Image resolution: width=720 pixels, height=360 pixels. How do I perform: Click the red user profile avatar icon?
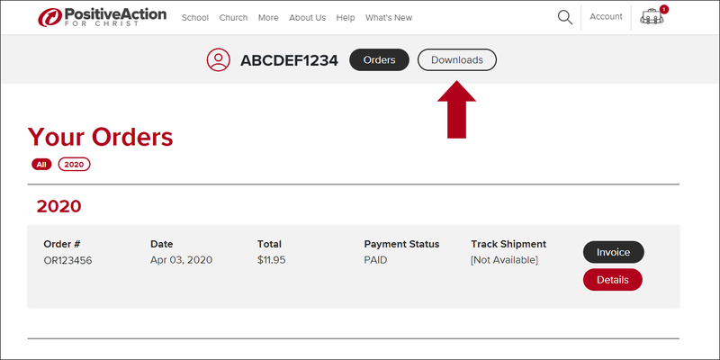pos(218,60)
